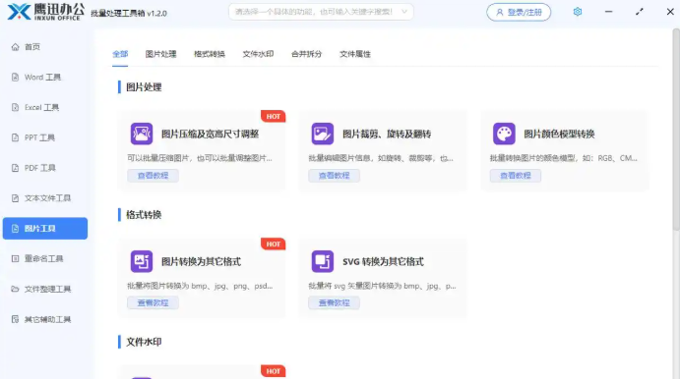680x379 pixels.
Task: Open SVG 转换为其它格式 card title
Action: [383, 262]
